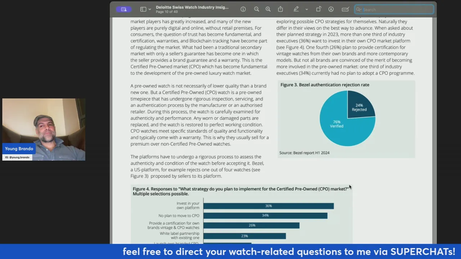Click the 26% certification bar
461x259 pixels.
(x=251, y=225)
